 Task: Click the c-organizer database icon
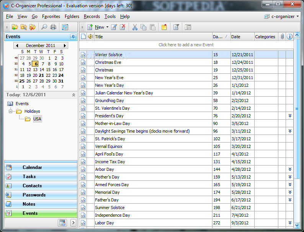pyautogui.click(x=267, y=17)
